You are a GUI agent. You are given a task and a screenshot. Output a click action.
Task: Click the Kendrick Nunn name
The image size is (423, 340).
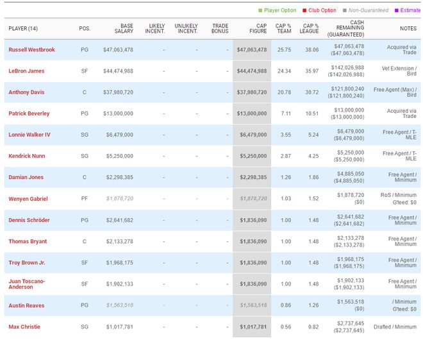coord(28,156)
